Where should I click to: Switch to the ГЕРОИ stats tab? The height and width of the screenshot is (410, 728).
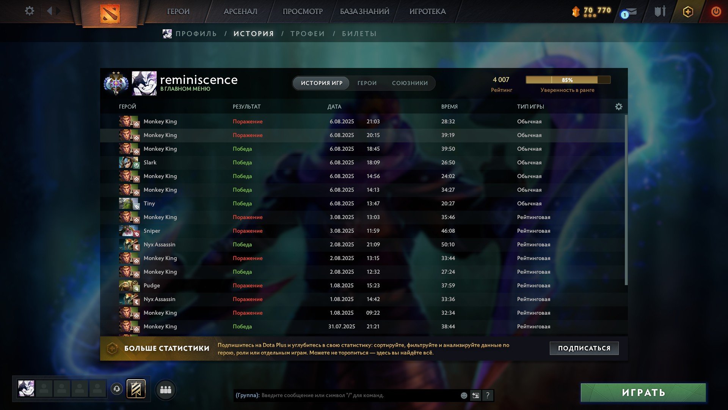tap(367, 83)
